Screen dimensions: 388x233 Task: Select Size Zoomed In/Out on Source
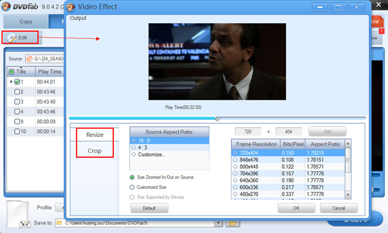[132, 177]
